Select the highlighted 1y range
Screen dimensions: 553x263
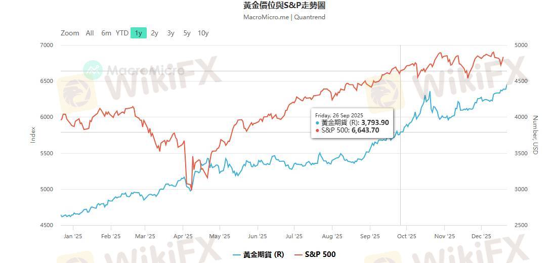[x=138, y=33]
